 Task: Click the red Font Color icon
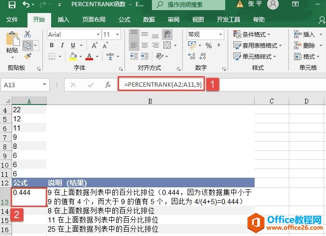coord(89,56)
